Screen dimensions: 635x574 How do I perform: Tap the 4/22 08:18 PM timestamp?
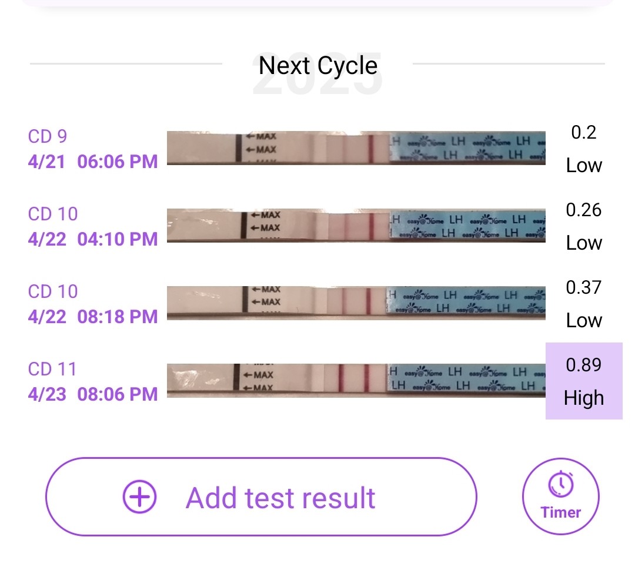pos(93,317)
